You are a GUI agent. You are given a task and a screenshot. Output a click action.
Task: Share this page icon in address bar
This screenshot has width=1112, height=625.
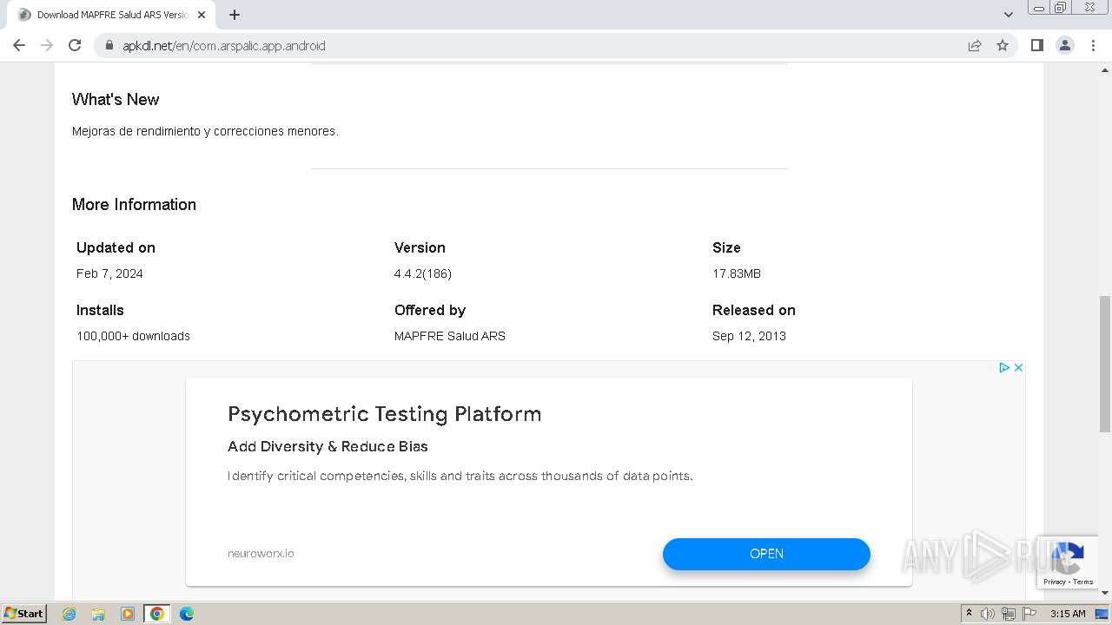[975, 45]
